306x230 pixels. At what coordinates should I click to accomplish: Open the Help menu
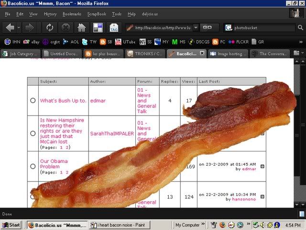coord(131,14)
